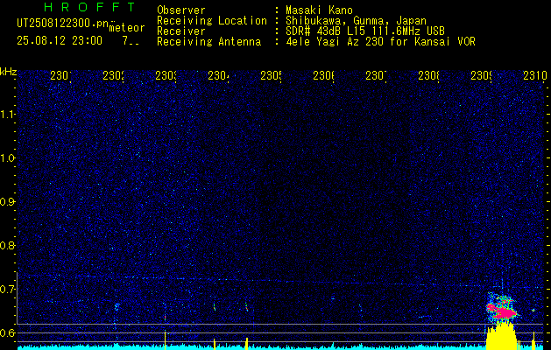Viewport: 551px width, 350px height.
Task: Click the 2305 time marker
Action: 271,75
